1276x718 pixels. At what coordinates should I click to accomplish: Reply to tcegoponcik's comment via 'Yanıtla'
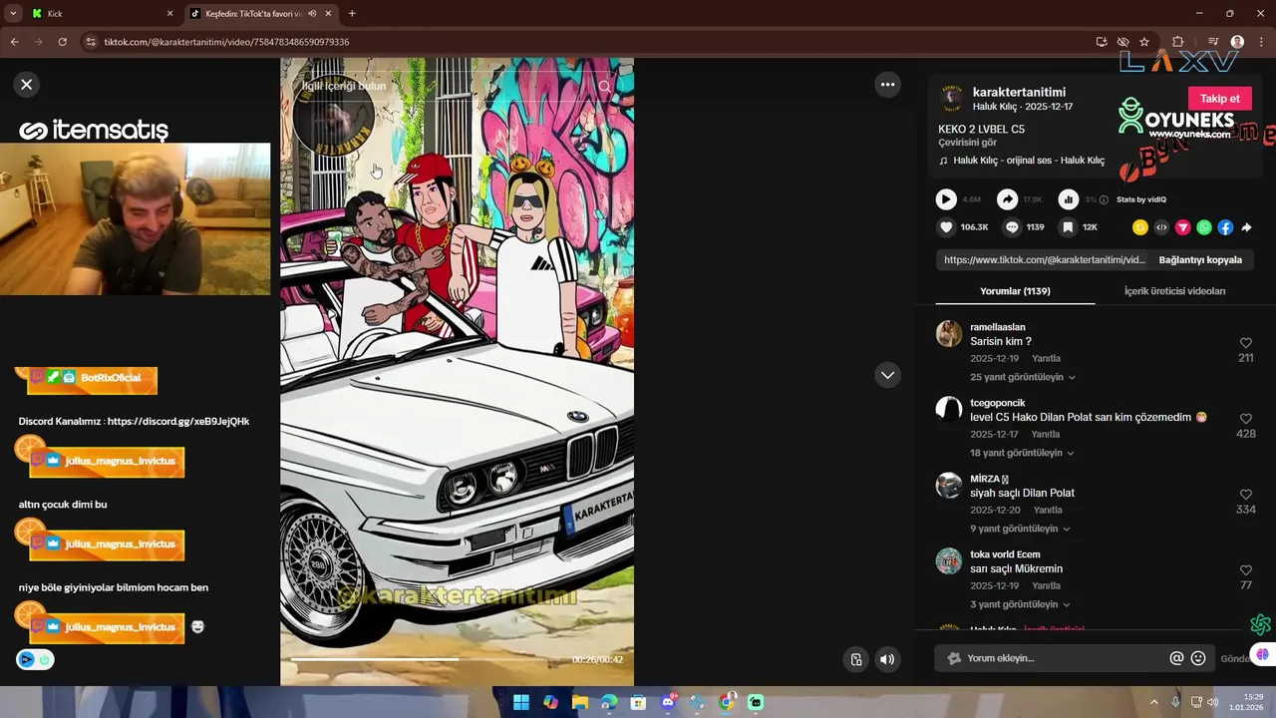point(1045,434)
